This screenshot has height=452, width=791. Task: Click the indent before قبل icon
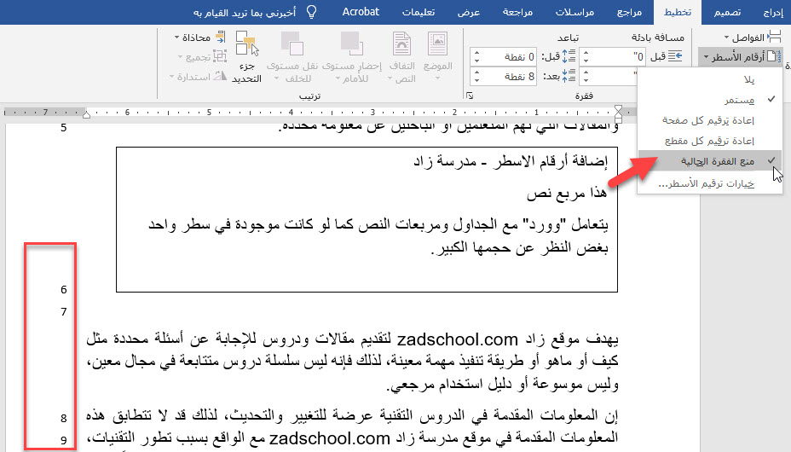click(675, 56)
